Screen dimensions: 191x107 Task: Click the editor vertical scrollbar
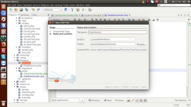tap(188, 59)
